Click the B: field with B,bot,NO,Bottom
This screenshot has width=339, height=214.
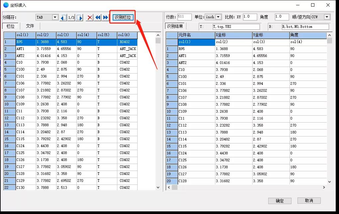tap(305, 27)
